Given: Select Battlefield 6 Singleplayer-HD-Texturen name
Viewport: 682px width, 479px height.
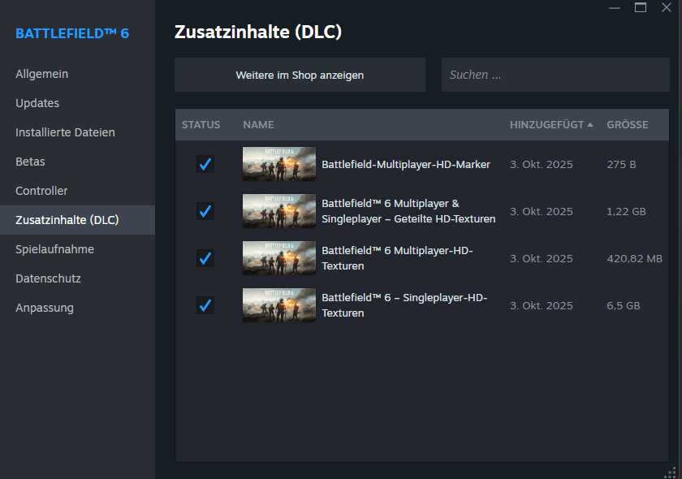Looking at the screenshot, I should (x=404, y=305).
